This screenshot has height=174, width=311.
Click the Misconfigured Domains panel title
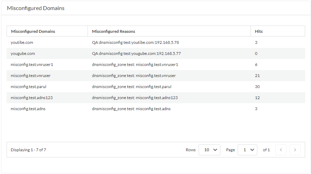[x=36, y=8]
